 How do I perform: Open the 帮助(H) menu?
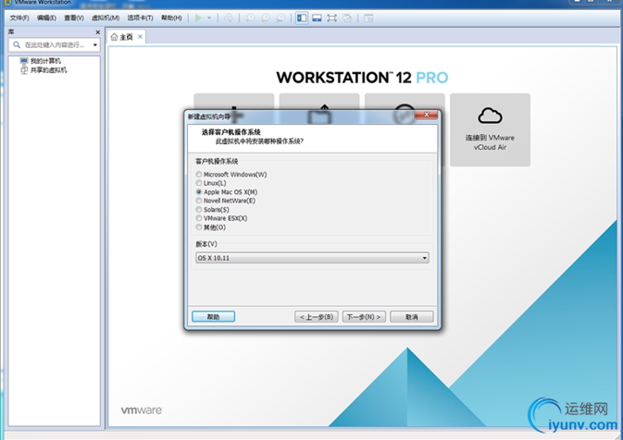[x=171, y=18]
